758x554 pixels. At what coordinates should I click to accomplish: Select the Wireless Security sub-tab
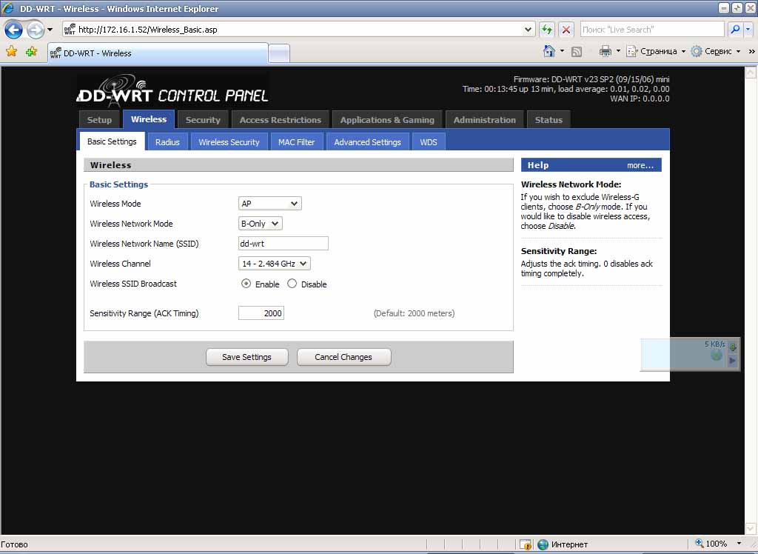click(229, 141)
